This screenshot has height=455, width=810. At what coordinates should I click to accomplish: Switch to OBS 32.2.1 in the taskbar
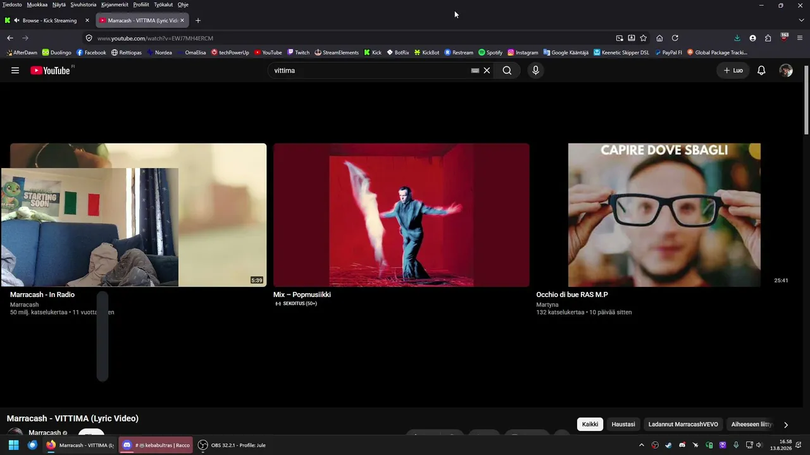(x=232, y=445)
